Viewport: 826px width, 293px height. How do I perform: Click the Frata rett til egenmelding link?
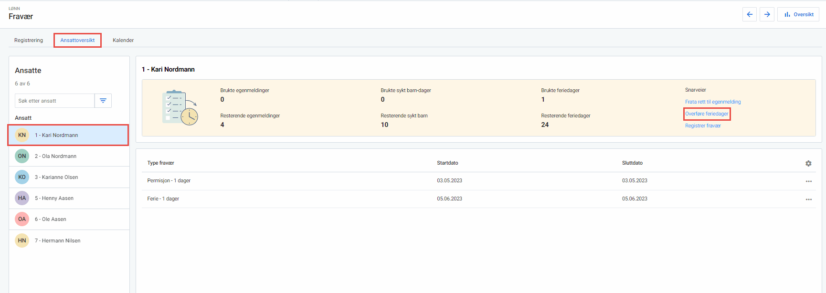(x=713, y=102)
